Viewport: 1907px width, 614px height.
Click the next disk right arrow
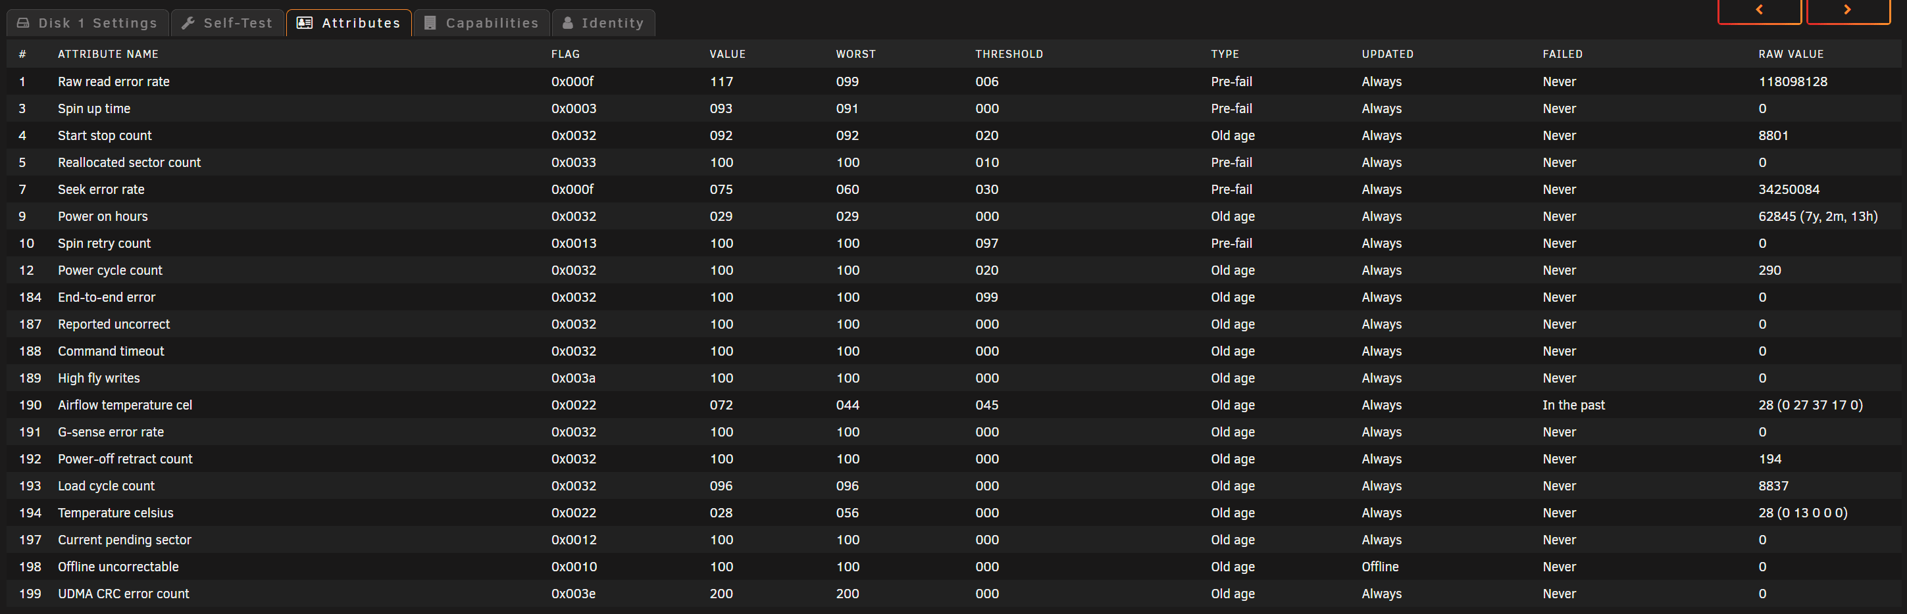pos(1847,11)
